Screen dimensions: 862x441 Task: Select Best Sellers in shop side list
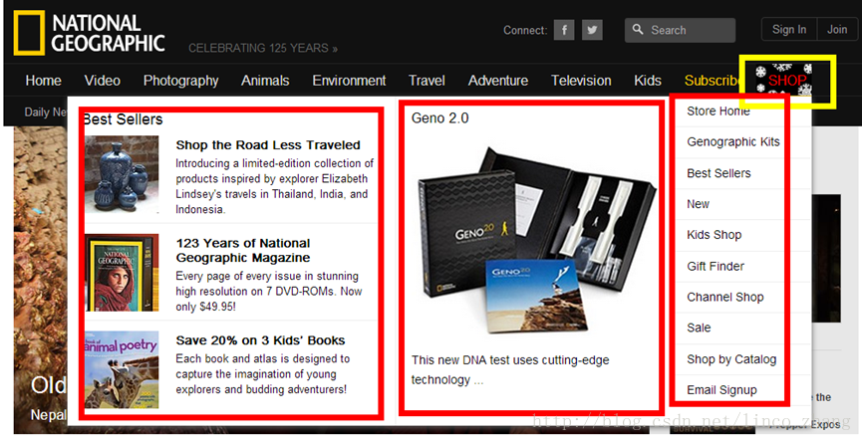pos(718,173)
